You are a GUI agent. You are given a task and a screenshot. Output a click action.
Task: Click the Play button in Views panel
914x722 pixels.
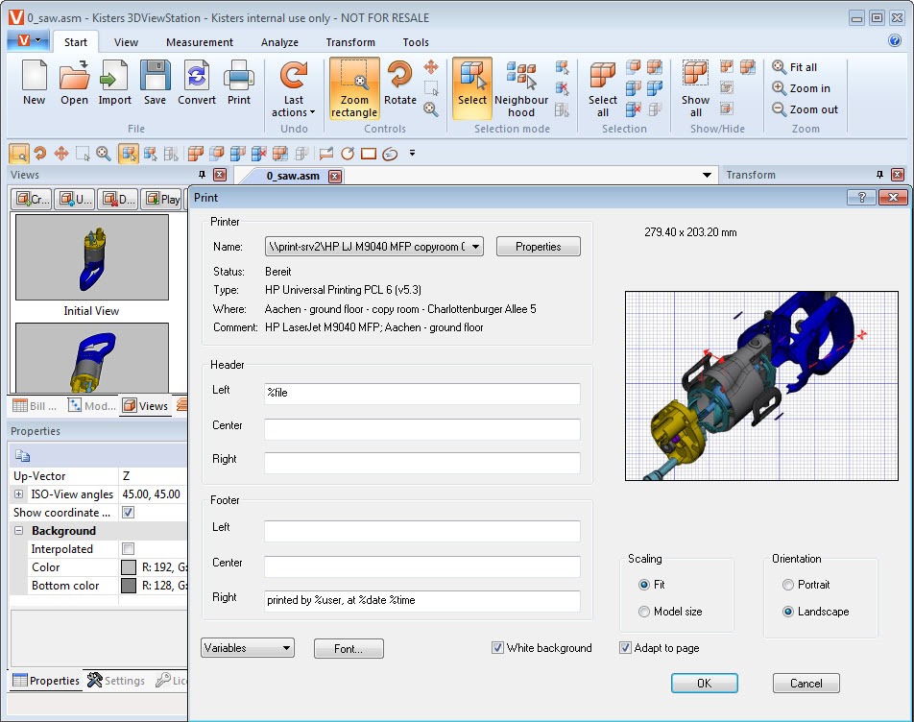(x=161, y=200)
